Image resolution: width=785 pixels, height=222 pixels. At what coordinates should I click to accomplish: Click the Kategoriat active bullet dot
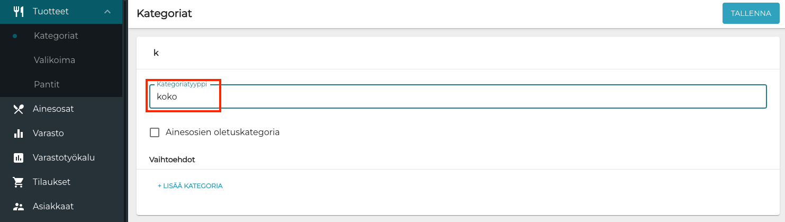pyautogui.click(x=15, y=36)
